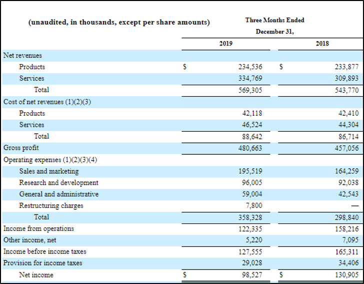The image size is (364, 284).
Task: Select 'Provision for income taxes' label
Action: pyautogui.click(x=42, y=263)
